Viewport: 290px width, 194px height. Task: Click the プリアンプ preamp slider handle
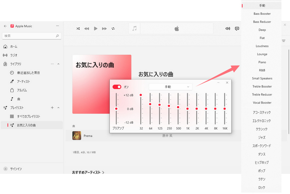[116, 109]
